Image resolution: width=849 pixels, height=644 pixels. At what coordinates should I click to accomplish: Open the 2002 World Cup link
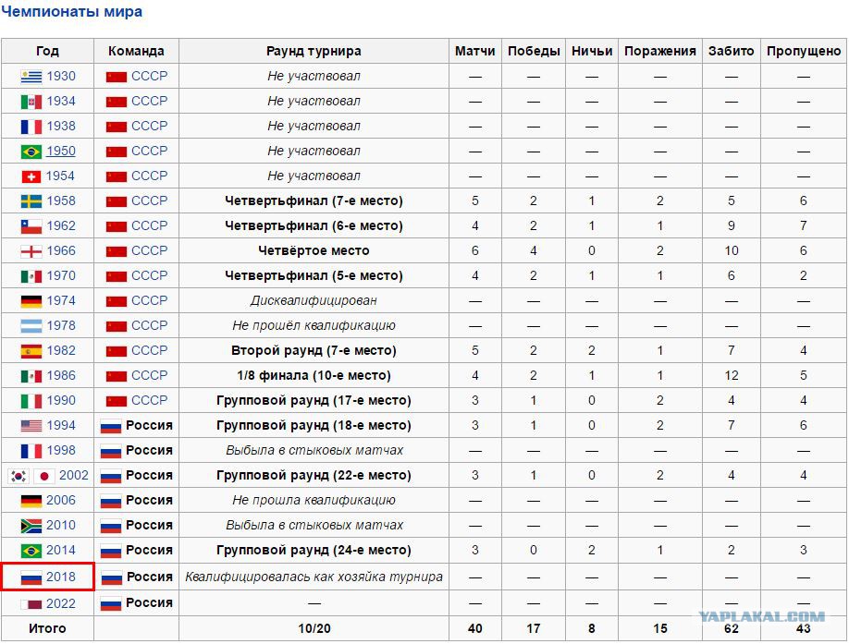pos(74,475)
